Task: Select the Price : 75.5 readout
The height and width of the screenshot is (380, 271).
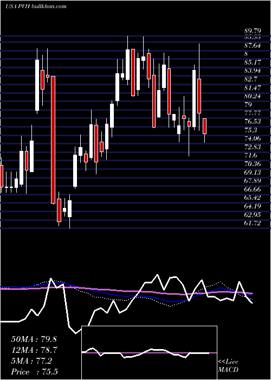Action: click(x=34, y=372)
